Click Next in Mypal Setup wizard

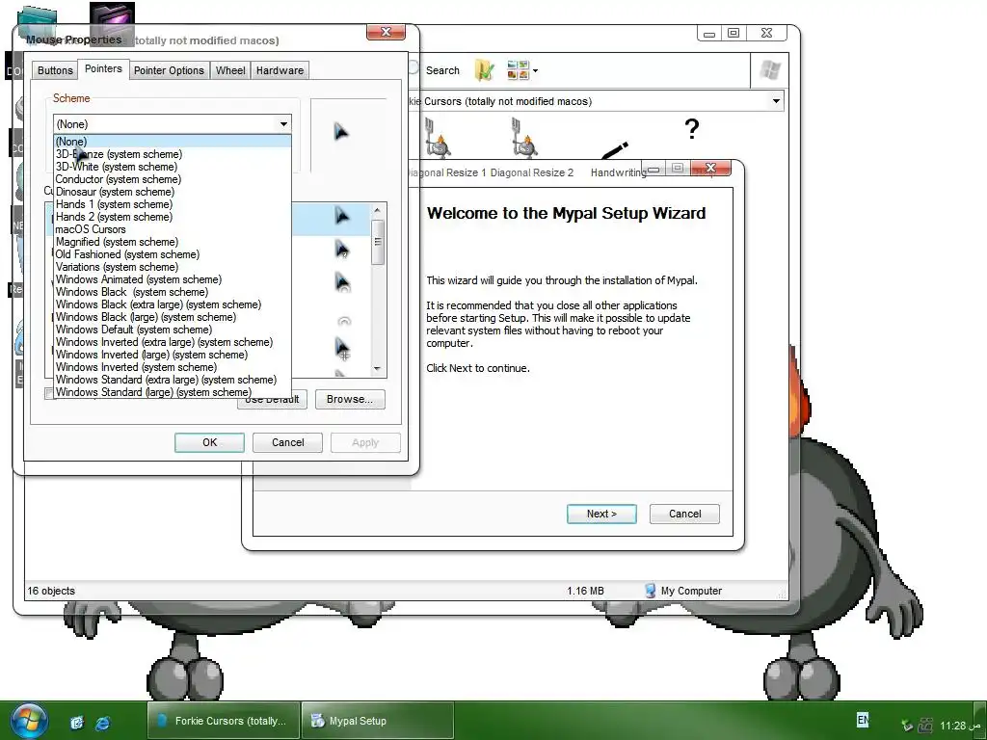[601, 515]
